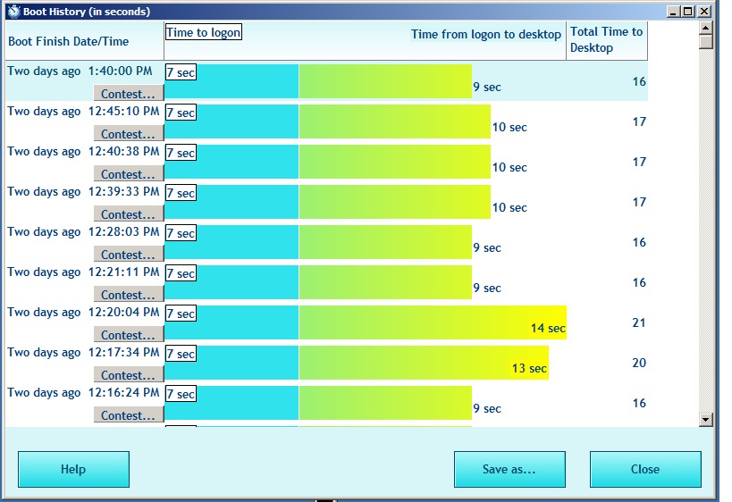Click Contest... button for 1:40:00 PM boot
The width and height of the screenshot is (732, 502).
click(x=129, y=93)
